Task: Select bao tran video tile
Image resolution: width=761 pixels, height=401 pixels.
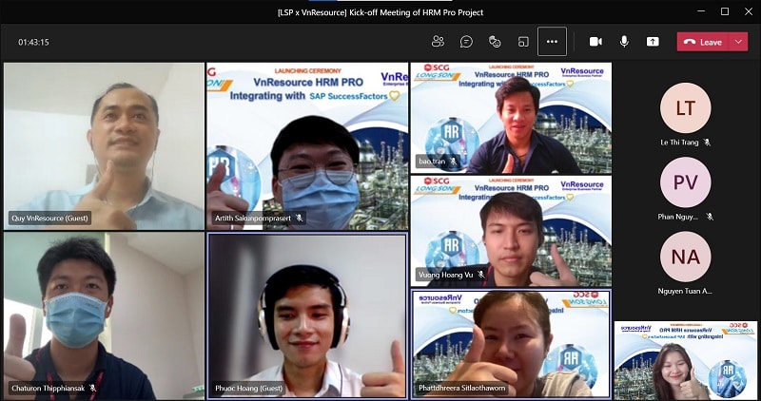Action: click(511, 118)
